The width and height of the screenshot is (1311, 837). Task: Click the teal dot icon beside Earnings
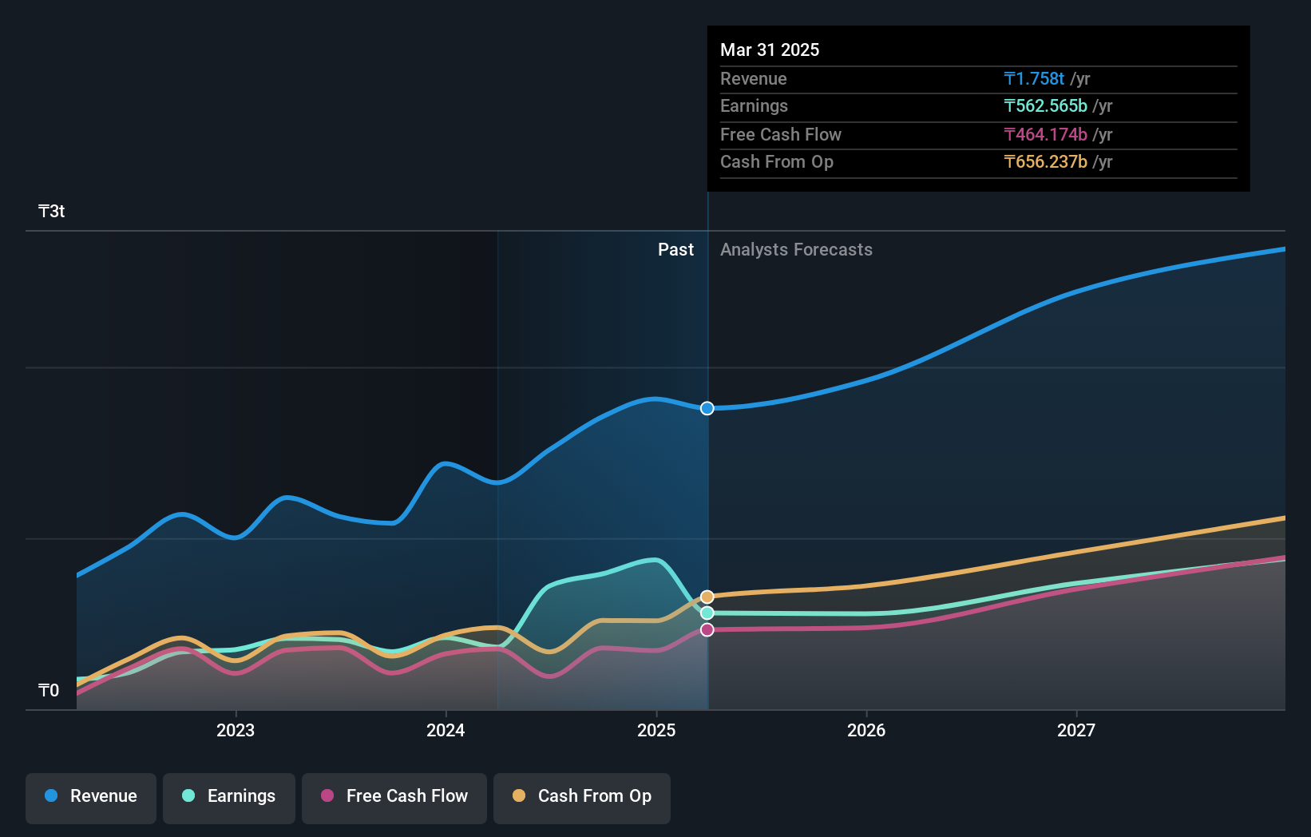pyautogui.click(x=187, y=796)
